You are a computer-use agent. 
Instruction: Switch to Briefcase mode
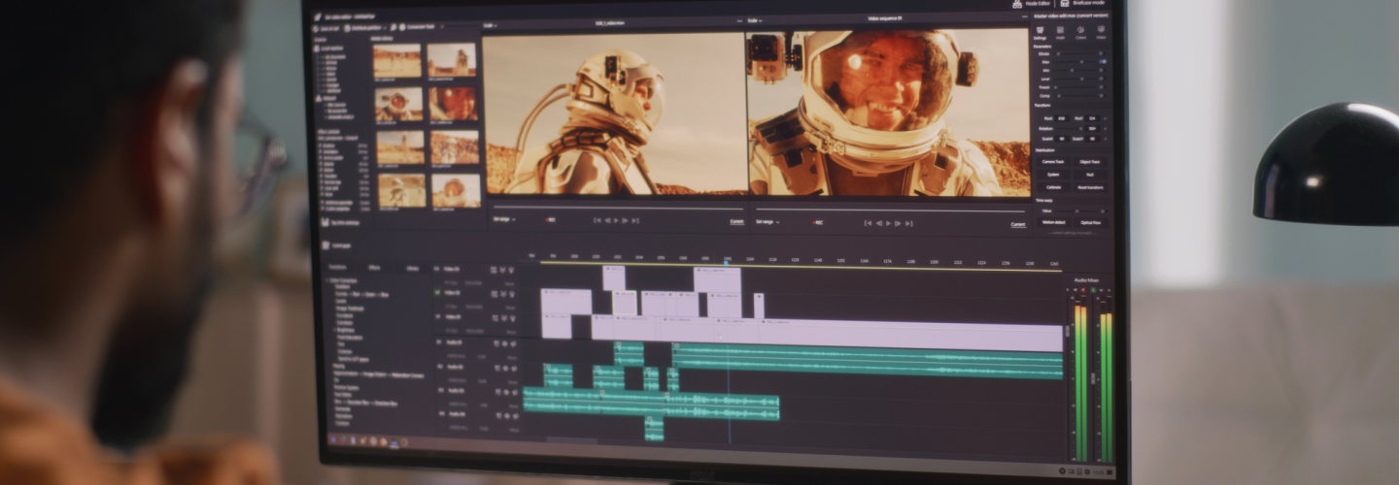point(1081,4)
